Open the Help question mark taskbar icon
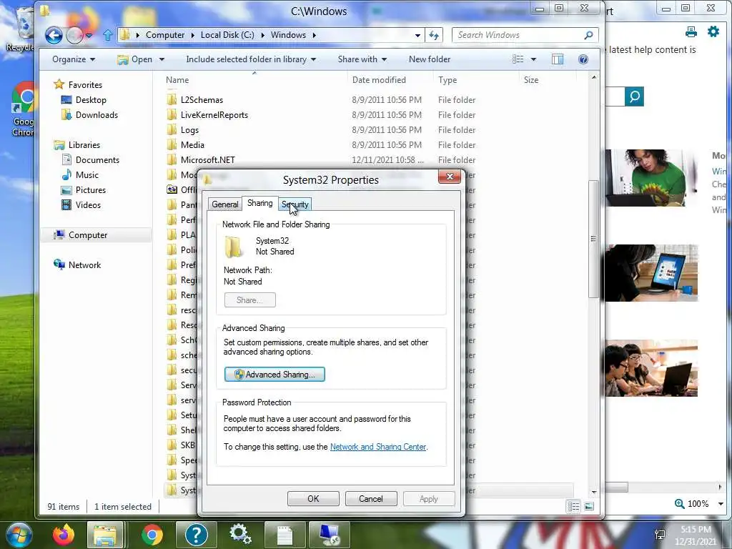The width and height of the screenshot is (732, 549). tap(196, 535)
